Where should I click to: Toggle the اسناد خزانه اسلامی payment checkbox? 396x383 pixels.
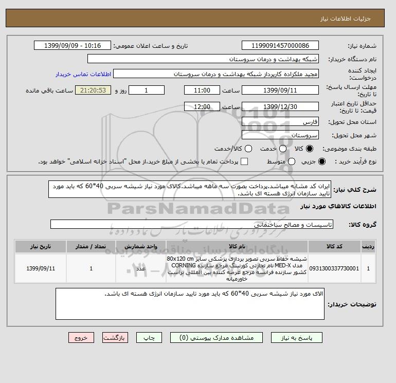click(x=244, y=161)
